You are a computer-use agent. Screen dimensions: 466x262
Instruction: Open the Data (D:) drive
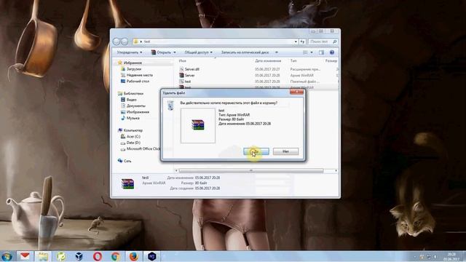click(133, 143)
